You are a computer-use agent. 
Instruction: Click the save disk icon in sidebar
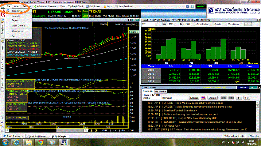coord(2,122)
